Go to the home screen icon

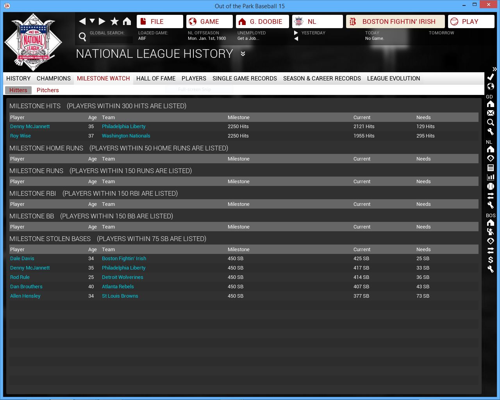(x=127, y=21)
